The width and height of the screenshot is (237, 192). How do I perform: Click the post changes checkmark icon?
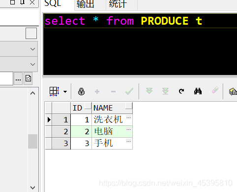(x=129, y=91)
